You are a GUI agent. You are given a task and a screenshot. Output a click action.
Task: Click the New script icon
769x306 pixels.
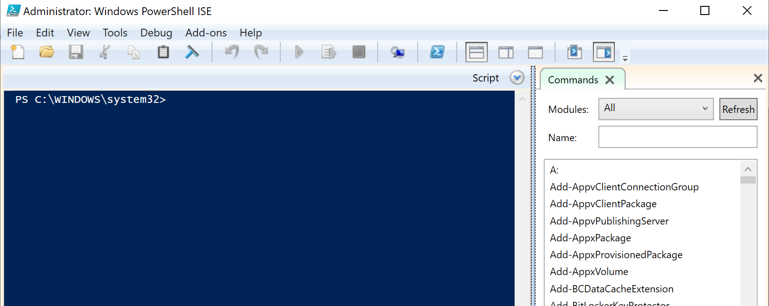click(17, 52)
